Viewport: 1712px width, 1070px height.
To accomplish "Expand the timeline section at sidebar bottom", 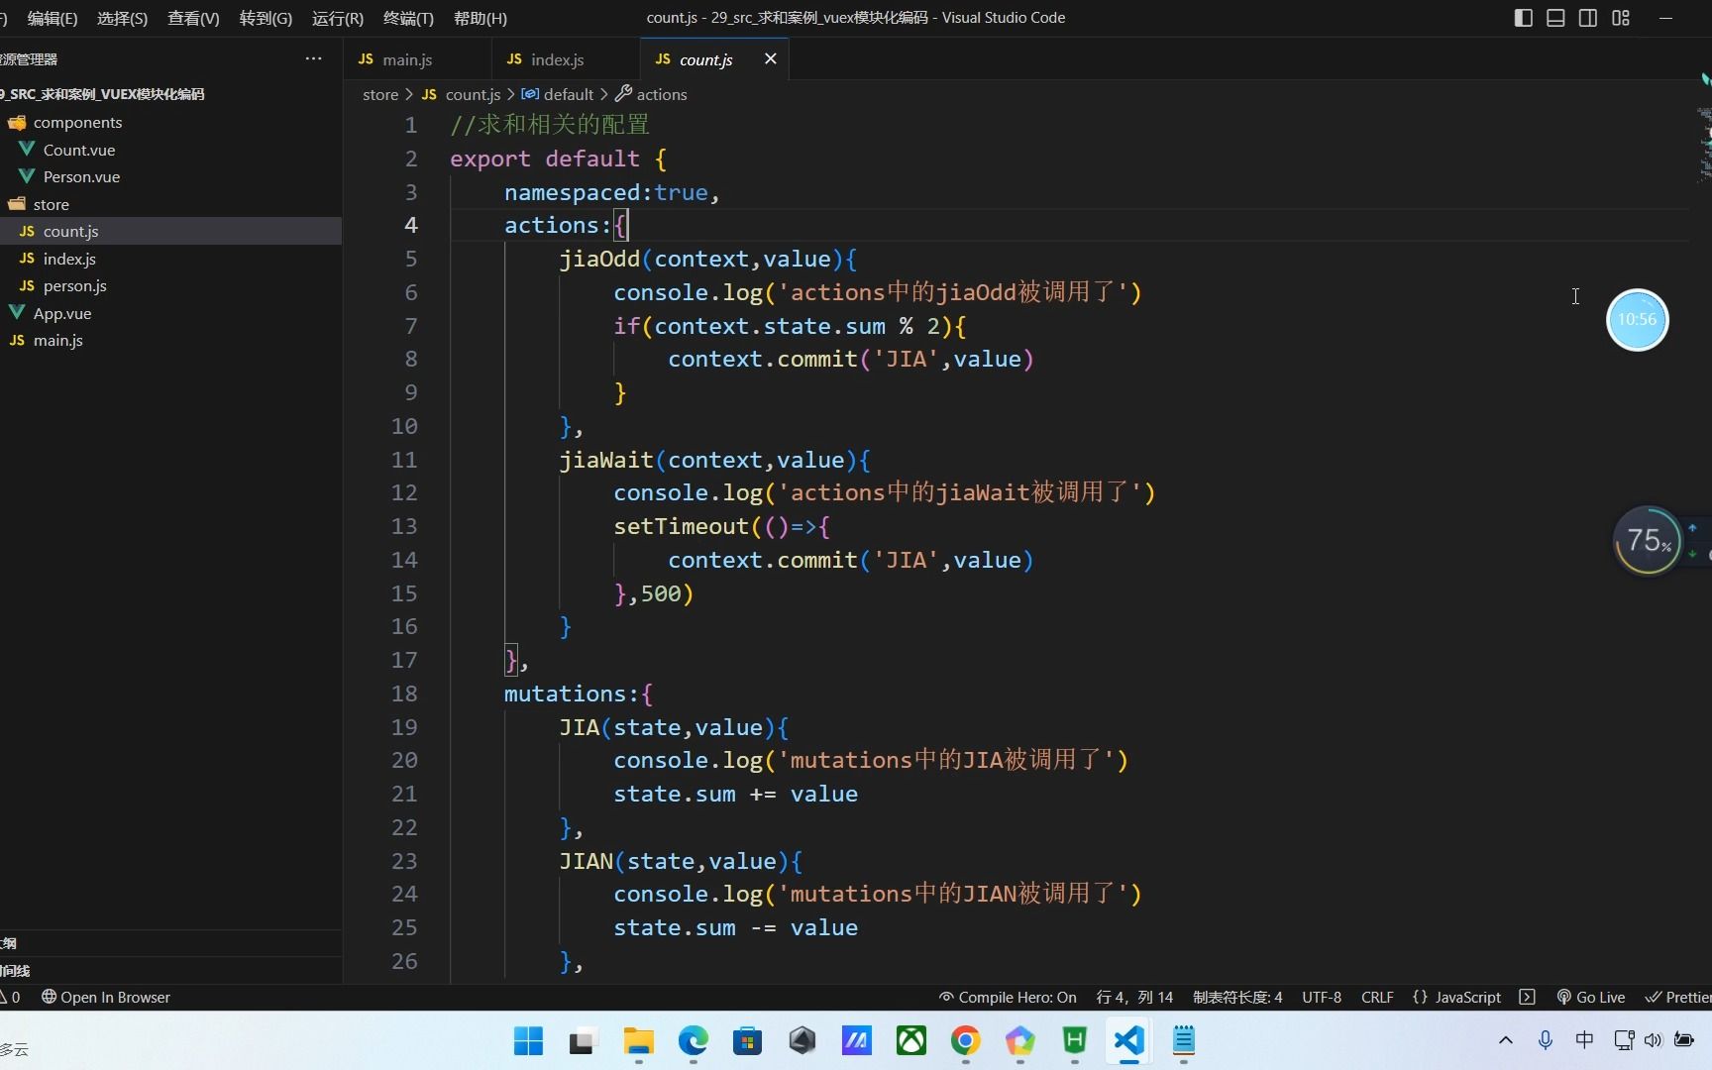I will tap(170, 971).
